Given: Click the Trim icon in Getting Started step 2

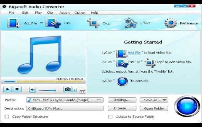Looking at the screenshot, I should click(122, 63).
